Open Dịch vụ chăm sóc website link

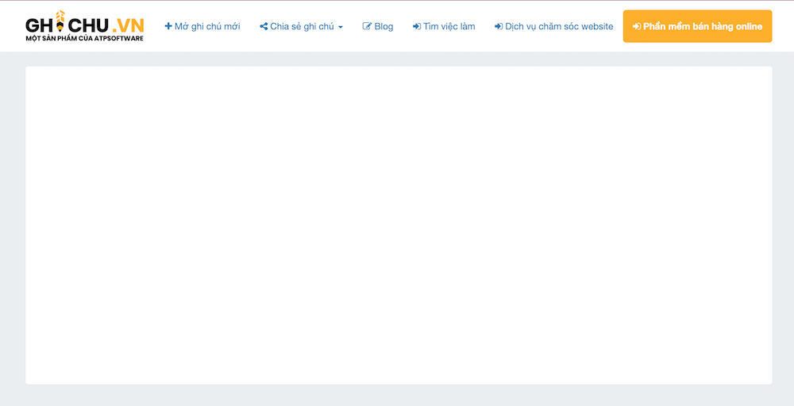(554, 26)
